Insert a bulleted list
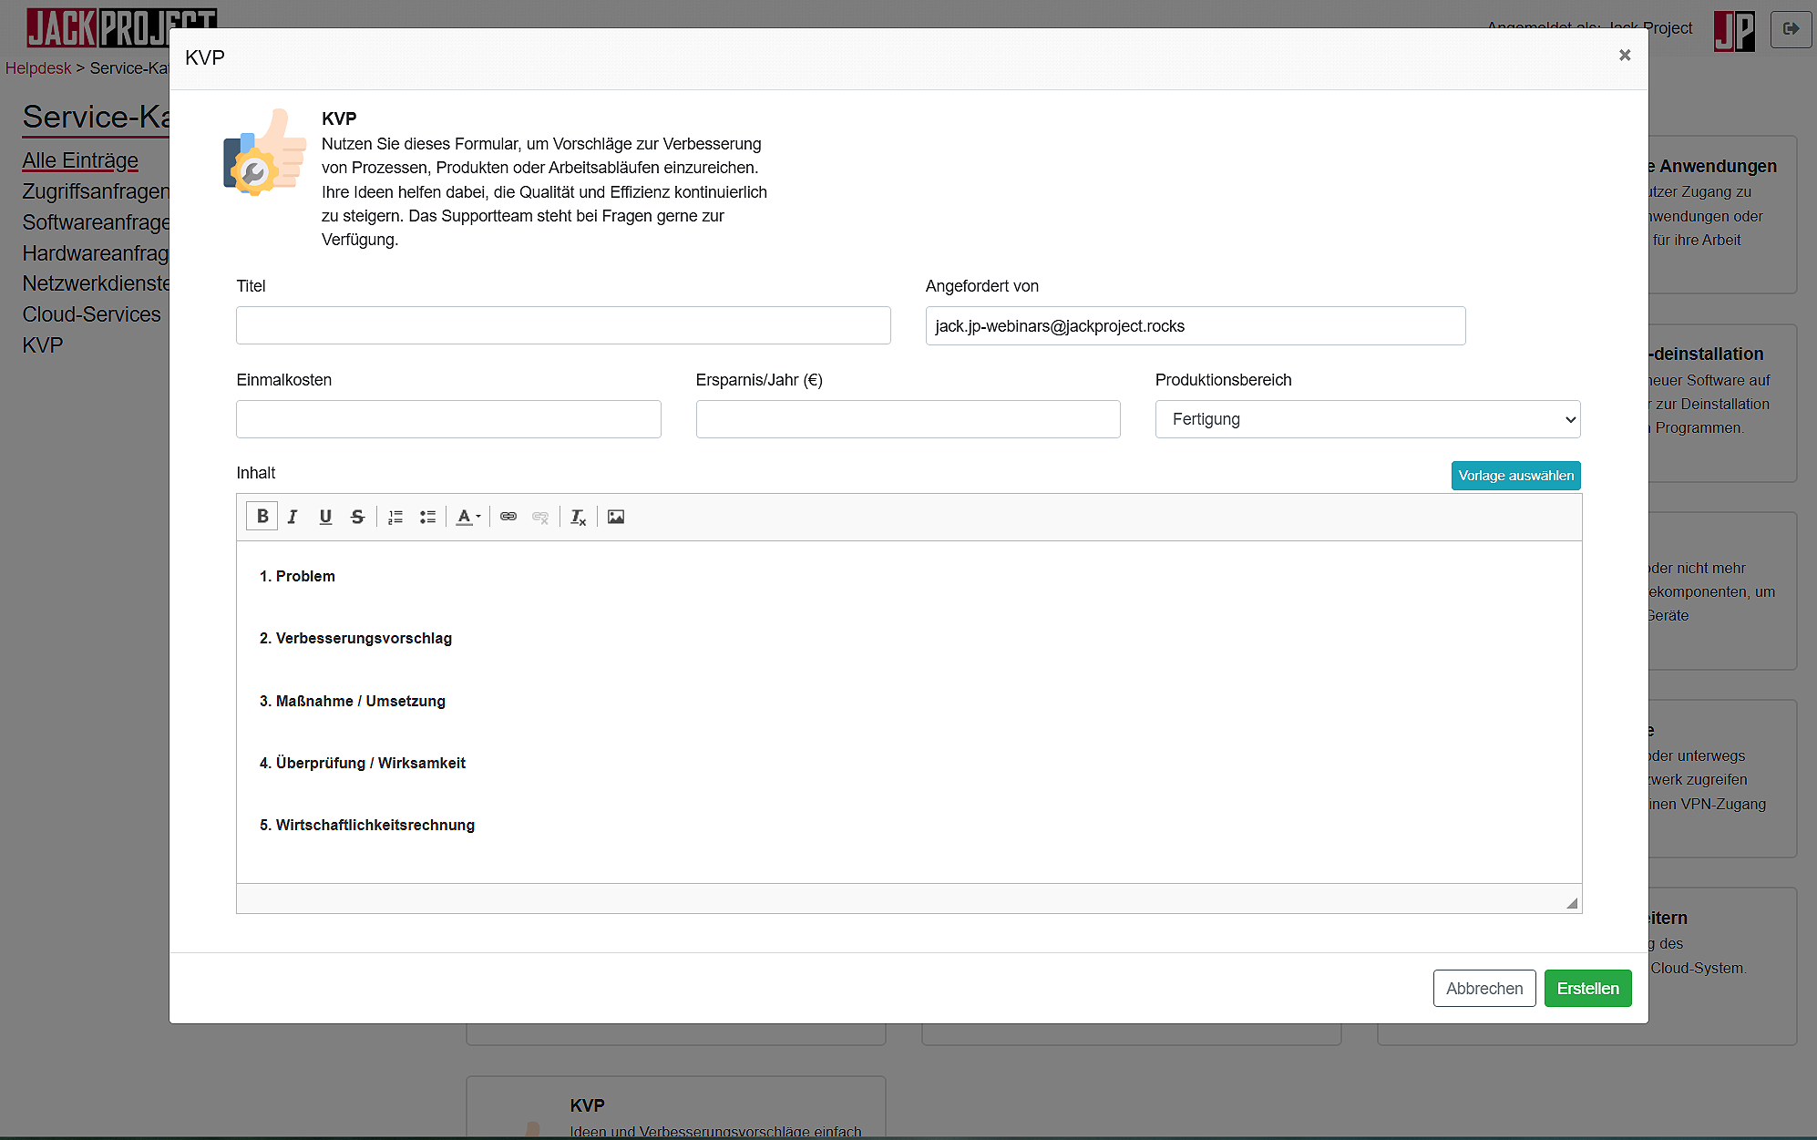 click(427, 517)
